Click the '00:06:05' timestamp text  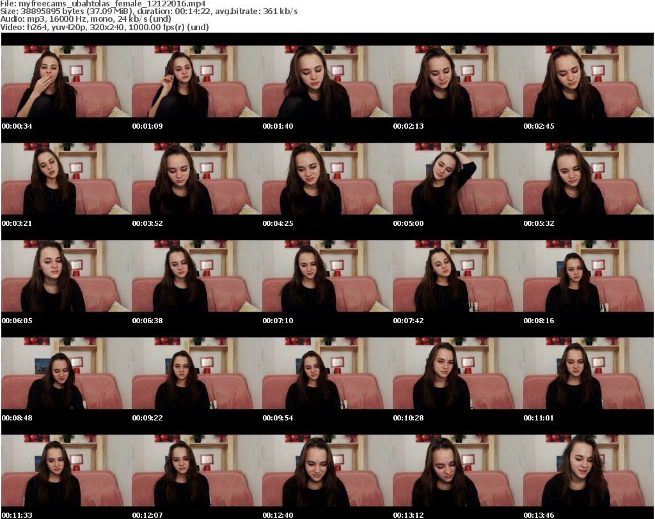pyautogui.click(x=17, y=321)
